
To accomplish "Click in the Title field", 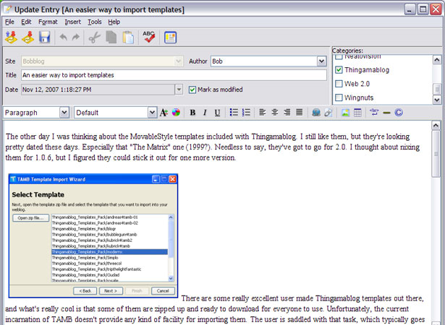I will [x=174, y=75].
